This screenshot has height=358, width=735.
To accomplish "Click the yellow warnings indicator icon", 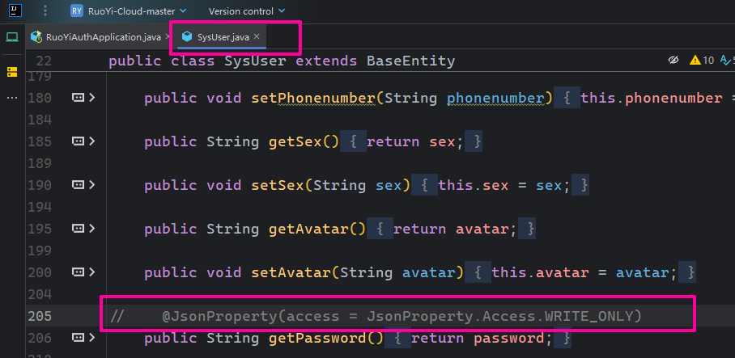I will (x=695, y=61).
